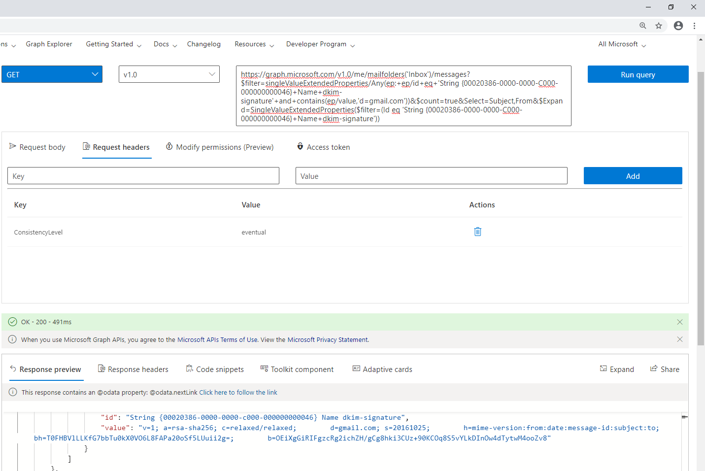The image size is (705, 471).
Task: Click inside the query URL text box
Action: pyautogui.click(x=403, y=96)
